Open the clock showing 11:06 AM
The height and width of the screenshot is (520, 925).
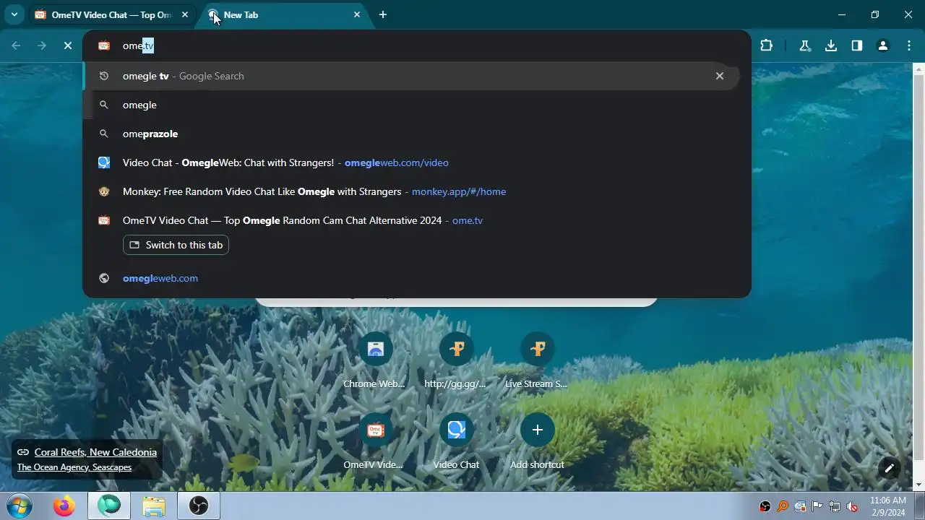[888, 506]
